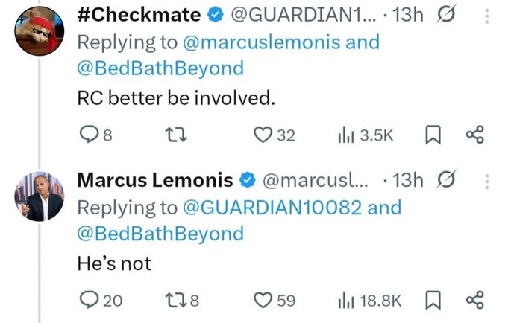The image size is (508, 323).
Task: Open Marcus Lemonis's profile picture
Action: coord(40,196)
